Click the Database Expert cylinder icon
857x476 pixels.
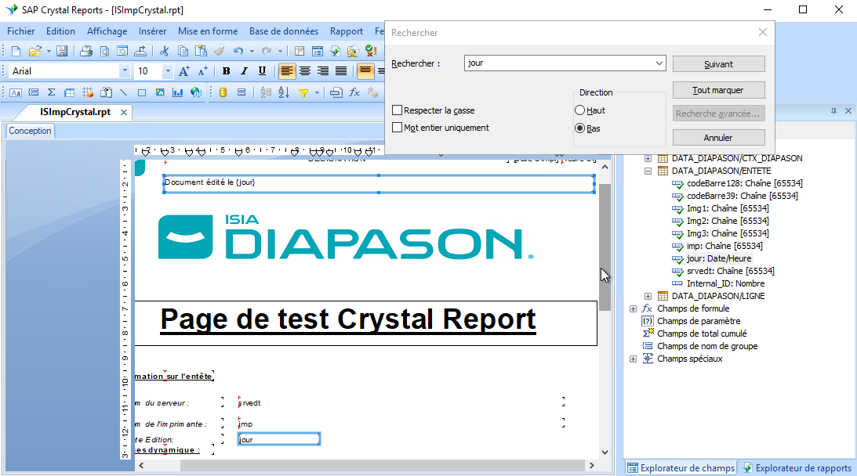point(223,92)
